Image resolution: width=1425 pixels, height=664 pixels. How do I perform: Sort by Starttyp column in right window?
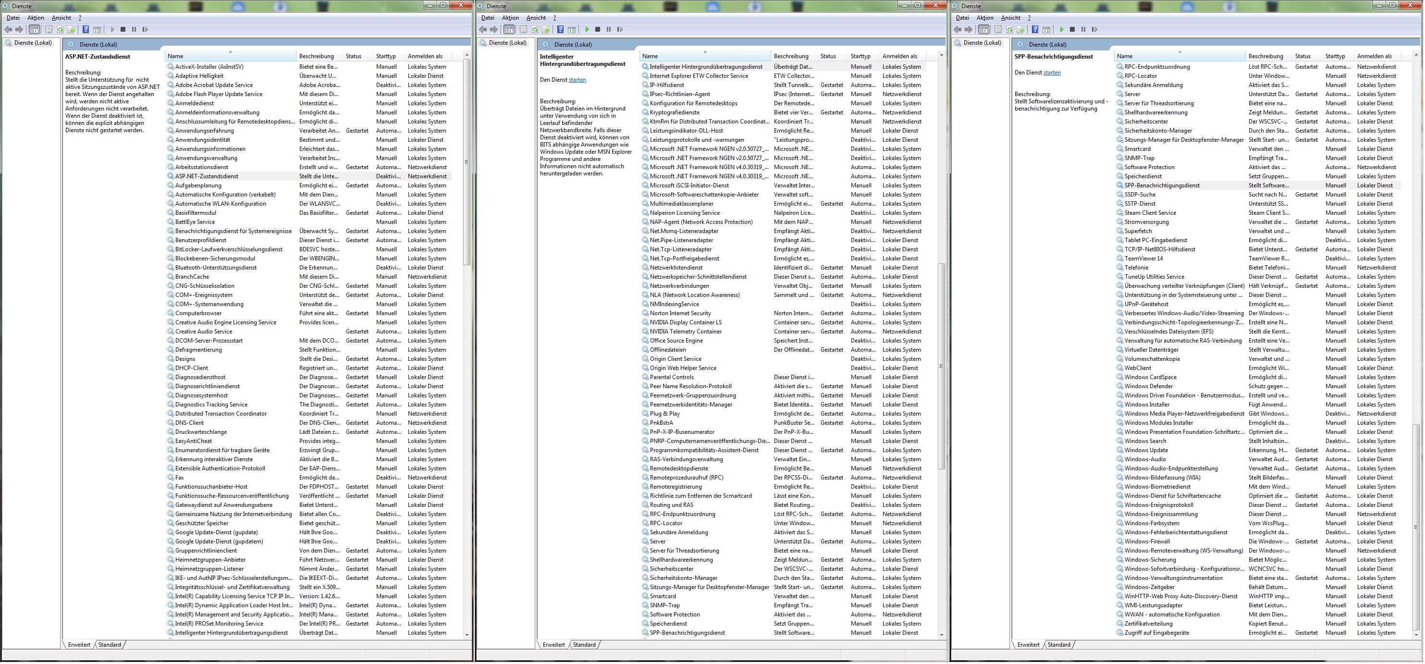pos(1335,56)
